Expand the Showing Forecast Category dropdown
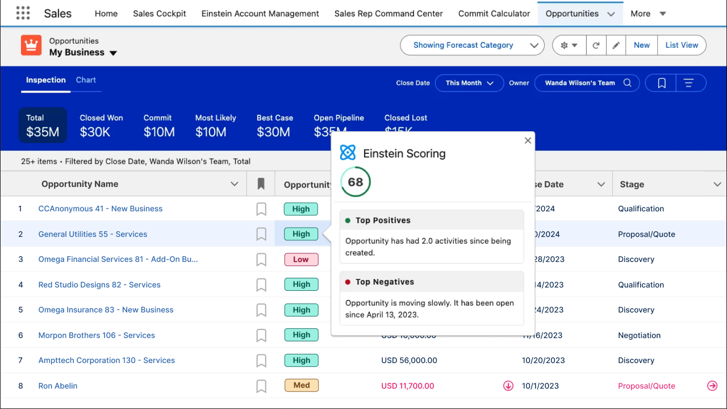The height and width of the screenshot is (409, 727). [x=472, y=45]
